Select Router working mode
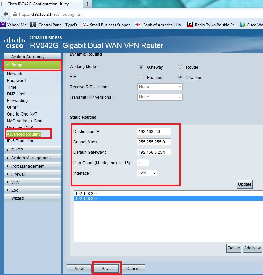The width and height of the screenshot is (263, 275). tap(180, 67)
